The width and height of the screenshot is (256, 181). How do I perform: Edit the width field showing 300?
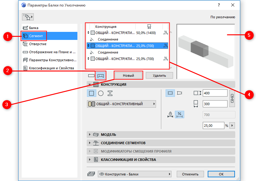point(215,104)
